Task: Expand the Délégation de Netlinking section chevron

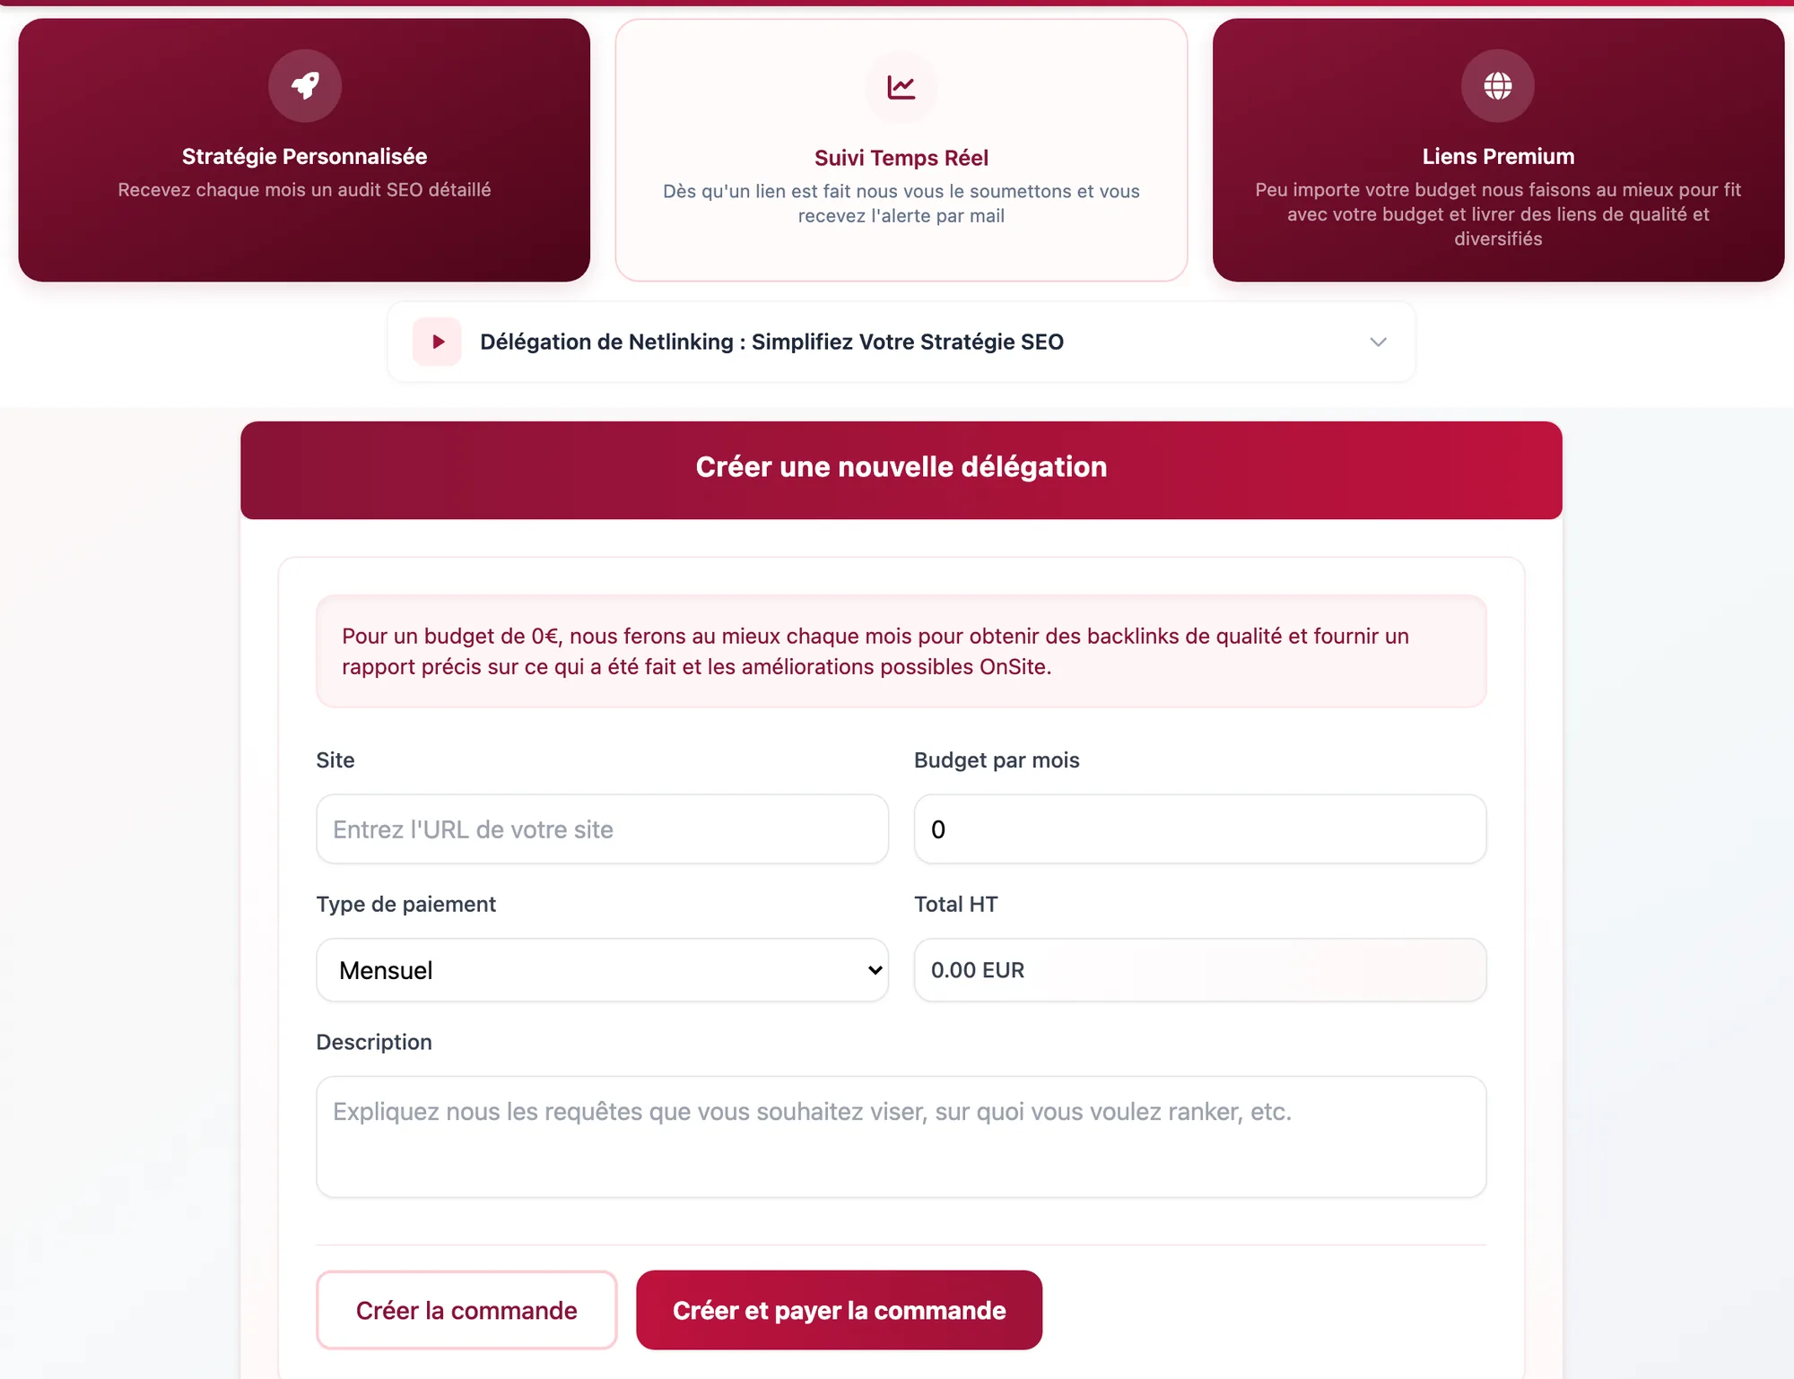Action: (x=1379, y=342)
